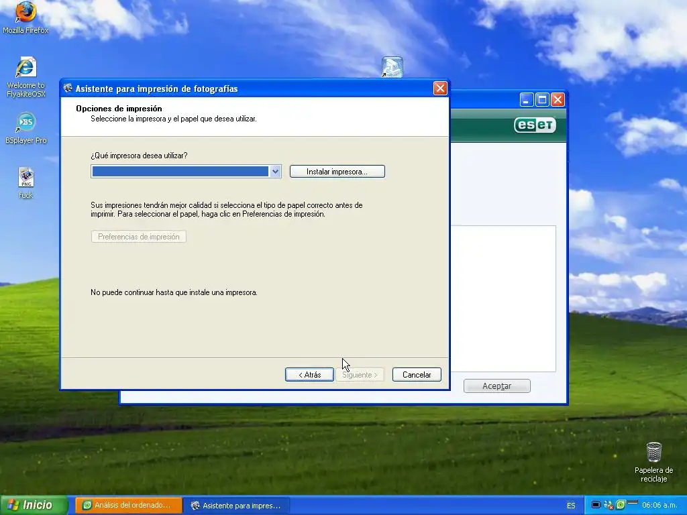Click the white log panel in the ESET window
Screen dimensions: 687x515
[503, 298]
